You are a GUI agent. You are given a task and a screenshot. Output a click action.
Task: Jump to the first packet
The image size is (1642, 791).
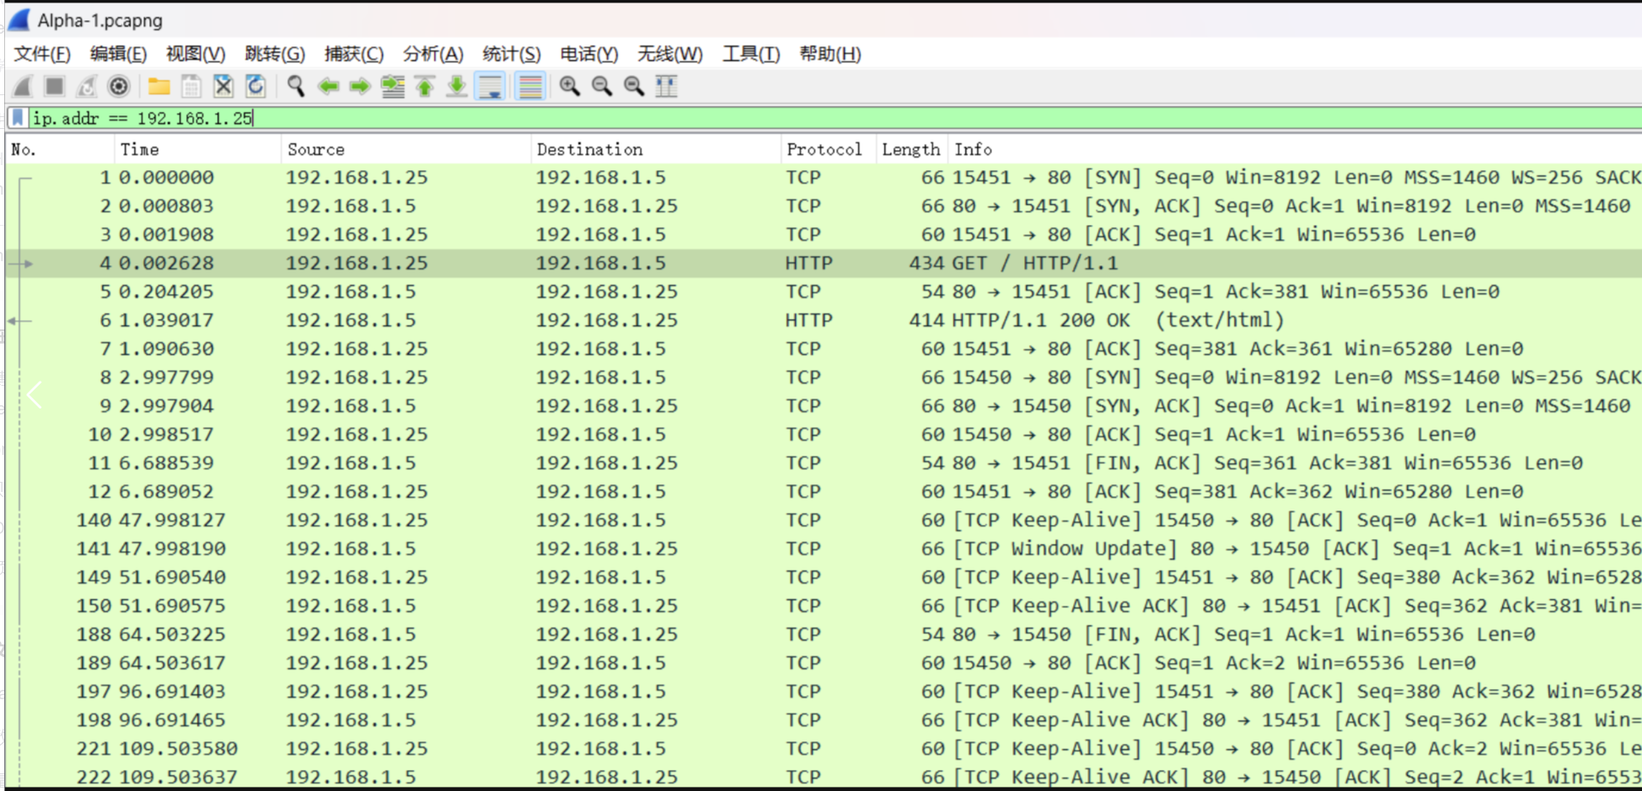click(425, 86)
